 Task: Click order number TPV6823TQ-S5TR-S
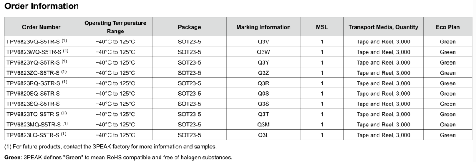(33, 114)
